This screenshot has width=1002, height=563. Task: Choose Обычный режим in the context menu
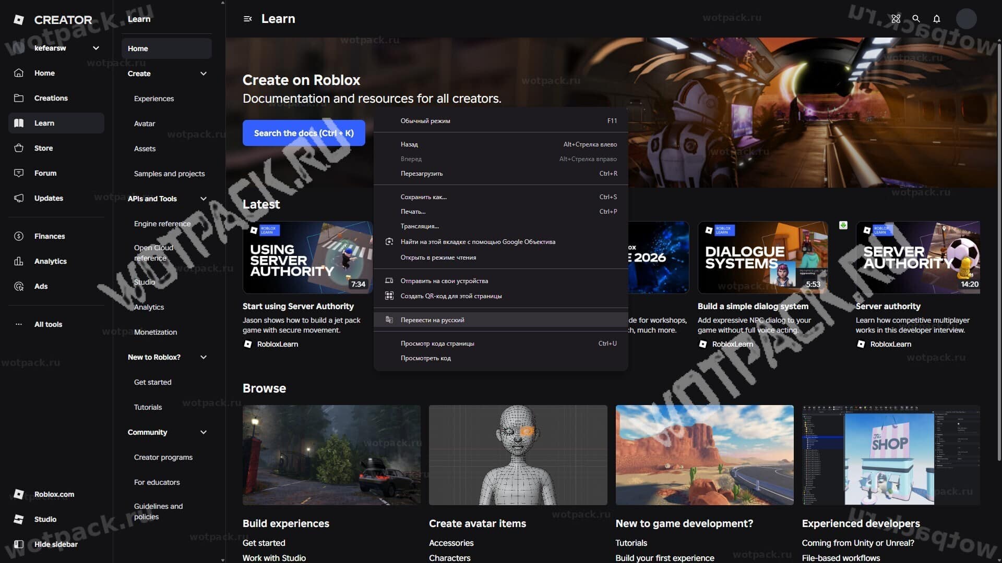pyautogui.click(x=501, y=121)
